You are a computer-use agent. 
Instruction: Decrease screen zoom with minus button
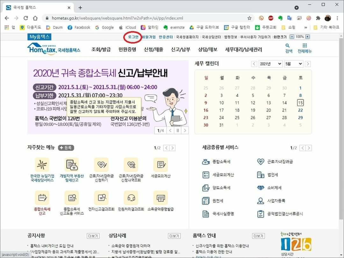pyautogui.click(x=292, y=37)
